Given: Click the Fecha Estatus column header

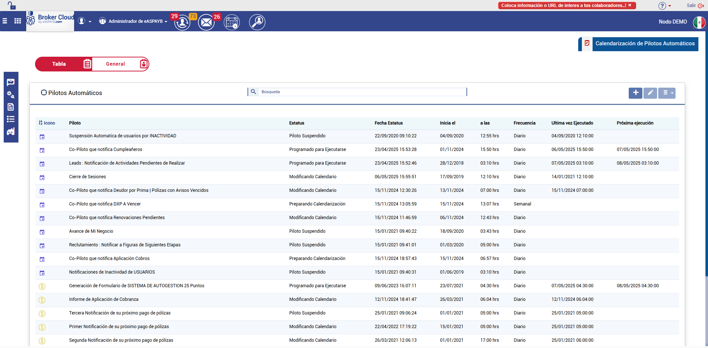Looking at the screenshot, I should pos(389,123).
